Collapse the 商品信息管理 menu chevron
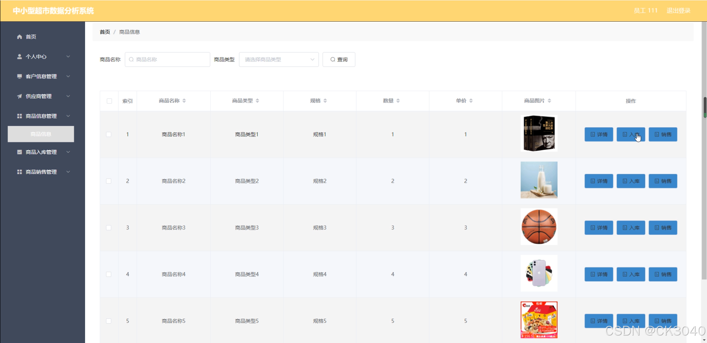The height and width of the screenshot is (343, 707). (68, 116)
